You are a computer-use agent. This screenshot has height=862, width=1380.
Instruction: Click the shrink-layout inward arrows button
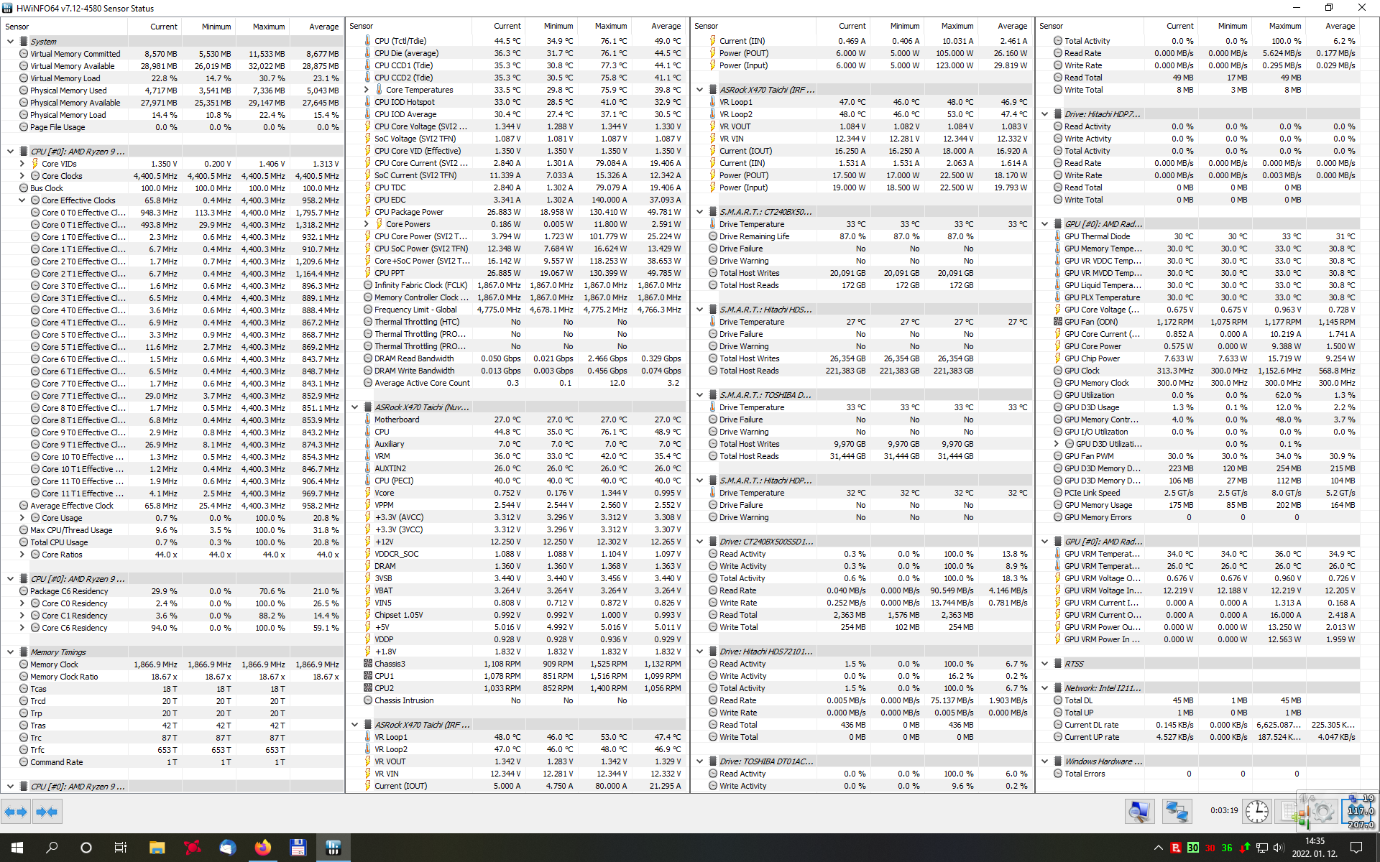point(47,812)
